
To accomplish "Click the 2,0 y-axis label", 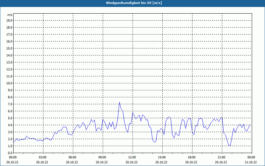I will [x=10, y=139].
